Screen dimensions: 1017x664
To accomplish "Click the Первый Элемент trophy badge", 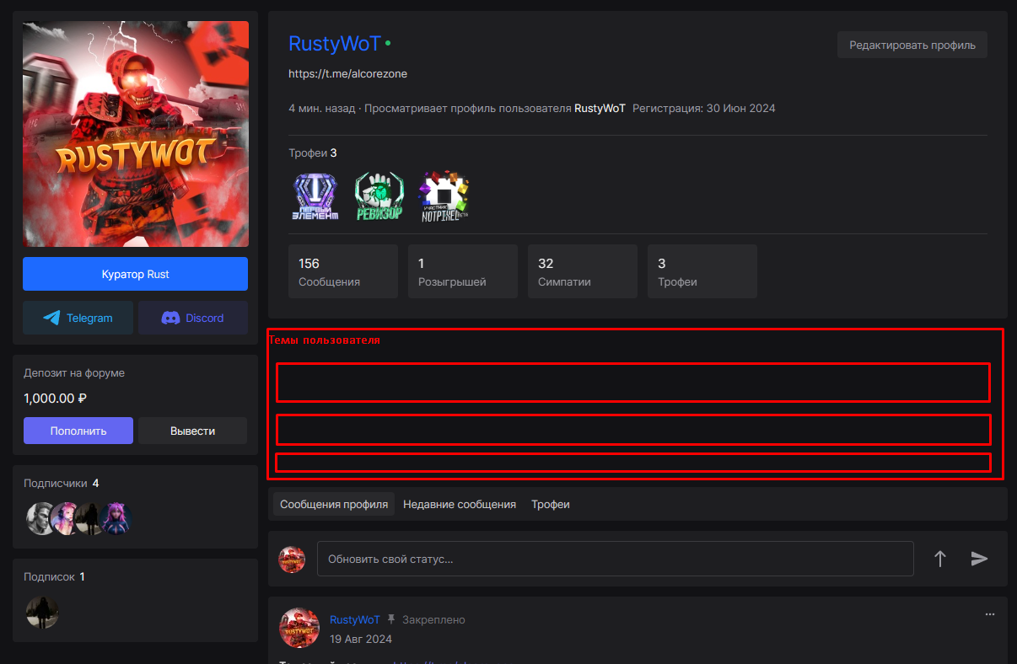I will tap(315, 196).
